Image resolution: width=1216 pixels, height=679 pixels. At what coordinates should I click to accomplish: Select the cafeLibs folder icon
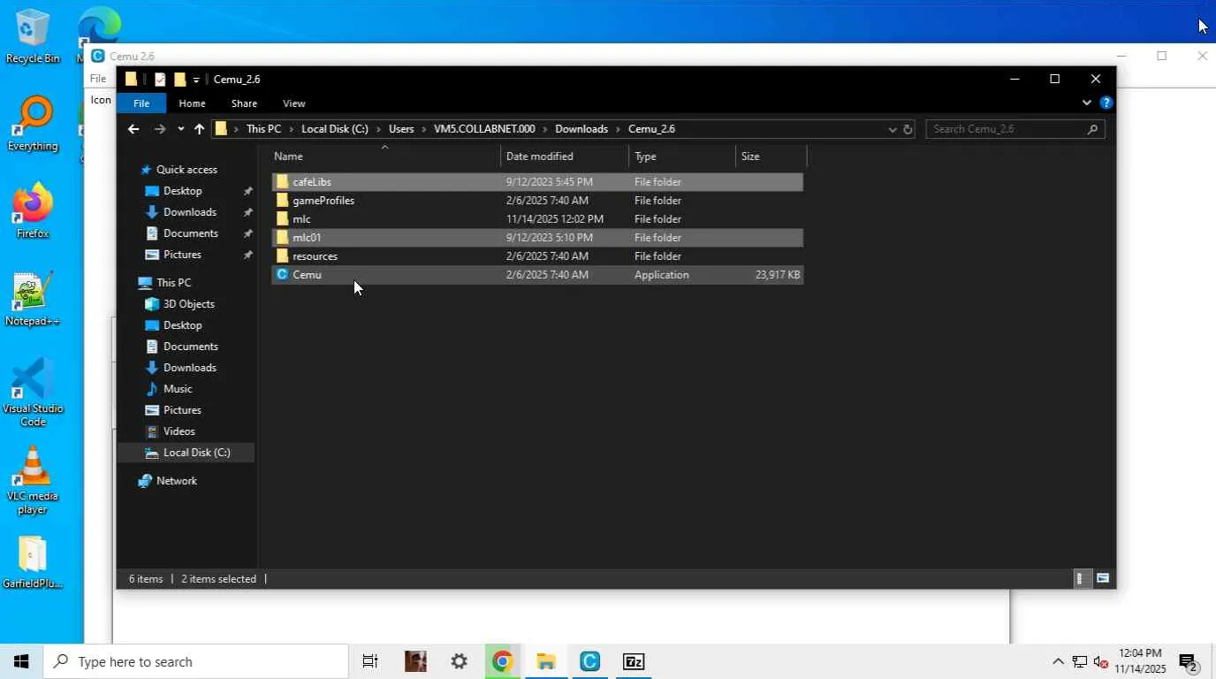click(x=282, y=181)
